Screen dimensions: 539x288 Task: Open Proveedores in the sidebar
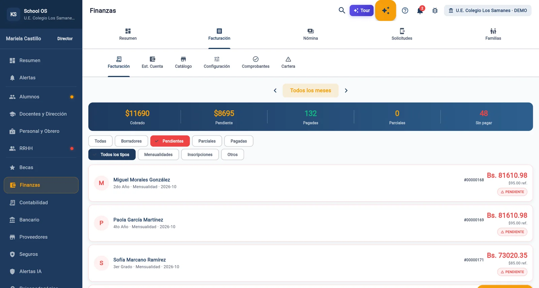41,237
